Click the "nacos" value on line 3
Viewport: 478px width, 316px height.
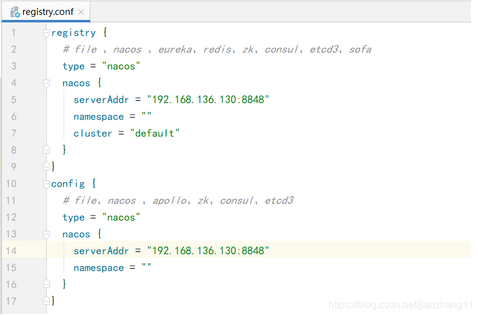pos(121,67)
